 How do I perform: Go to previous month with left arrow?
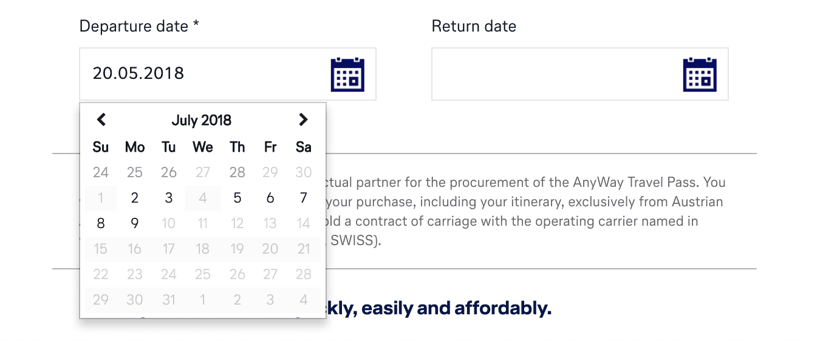(101, 120)
